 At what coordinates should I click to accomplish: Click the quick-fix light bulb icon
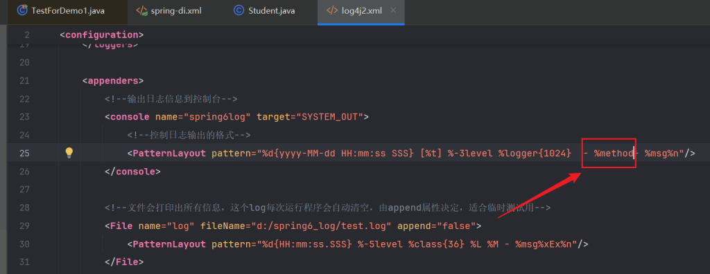coord(69,153)
